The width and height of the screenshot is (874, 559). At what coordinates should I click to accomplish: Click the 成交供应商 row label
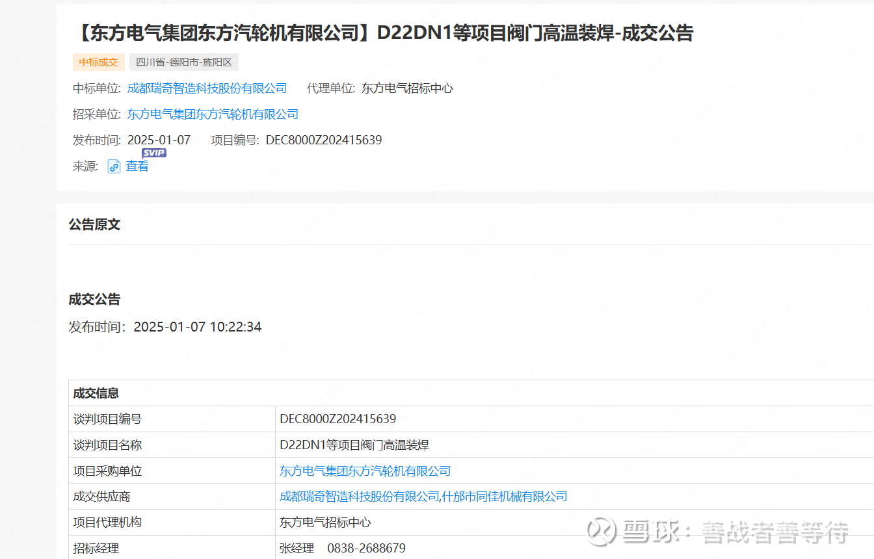pos(101,497)
